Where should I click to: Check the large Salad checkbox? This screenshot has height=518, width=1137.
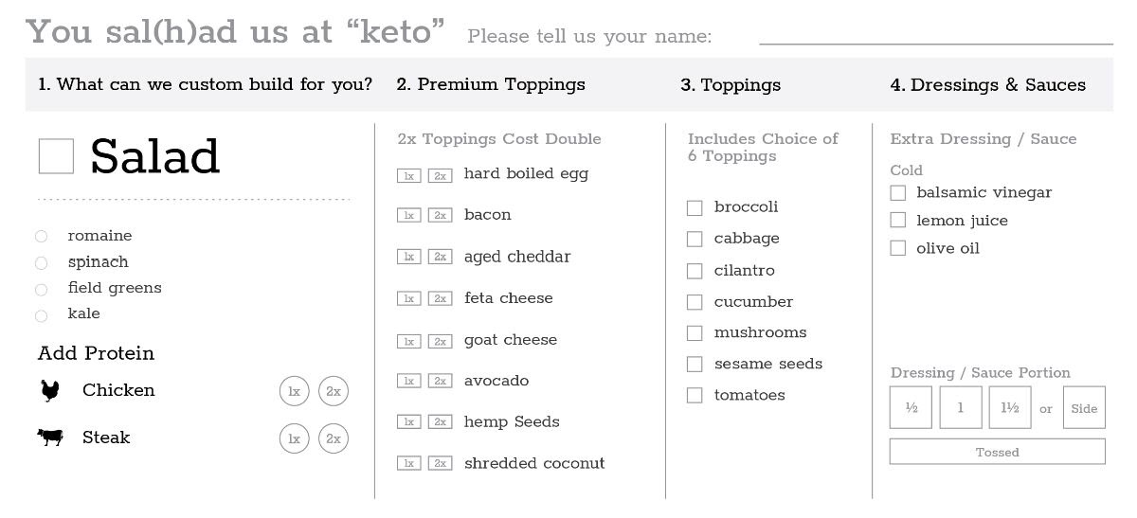56,156
